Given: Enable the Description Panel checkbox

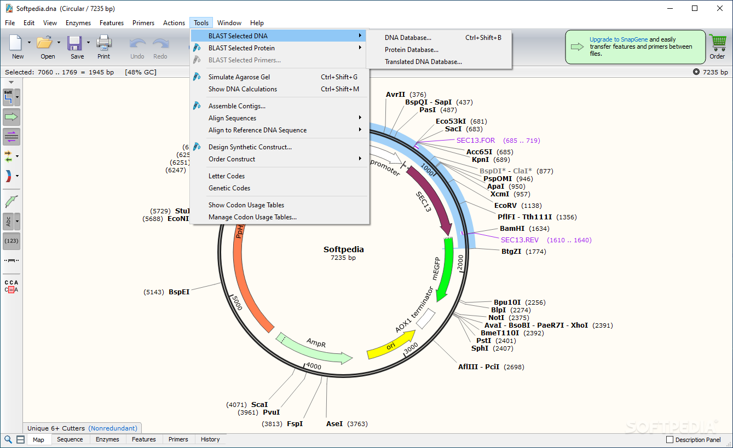Looking at the screenshot, I should [x=669, y=440].
